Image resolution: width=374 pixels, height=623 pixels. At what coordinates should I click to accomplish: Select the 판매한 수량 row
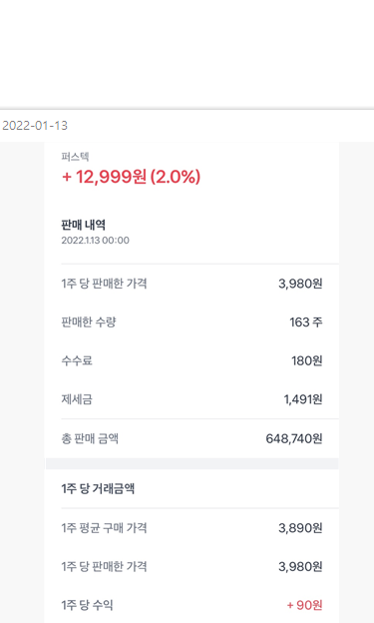(191, 322)
